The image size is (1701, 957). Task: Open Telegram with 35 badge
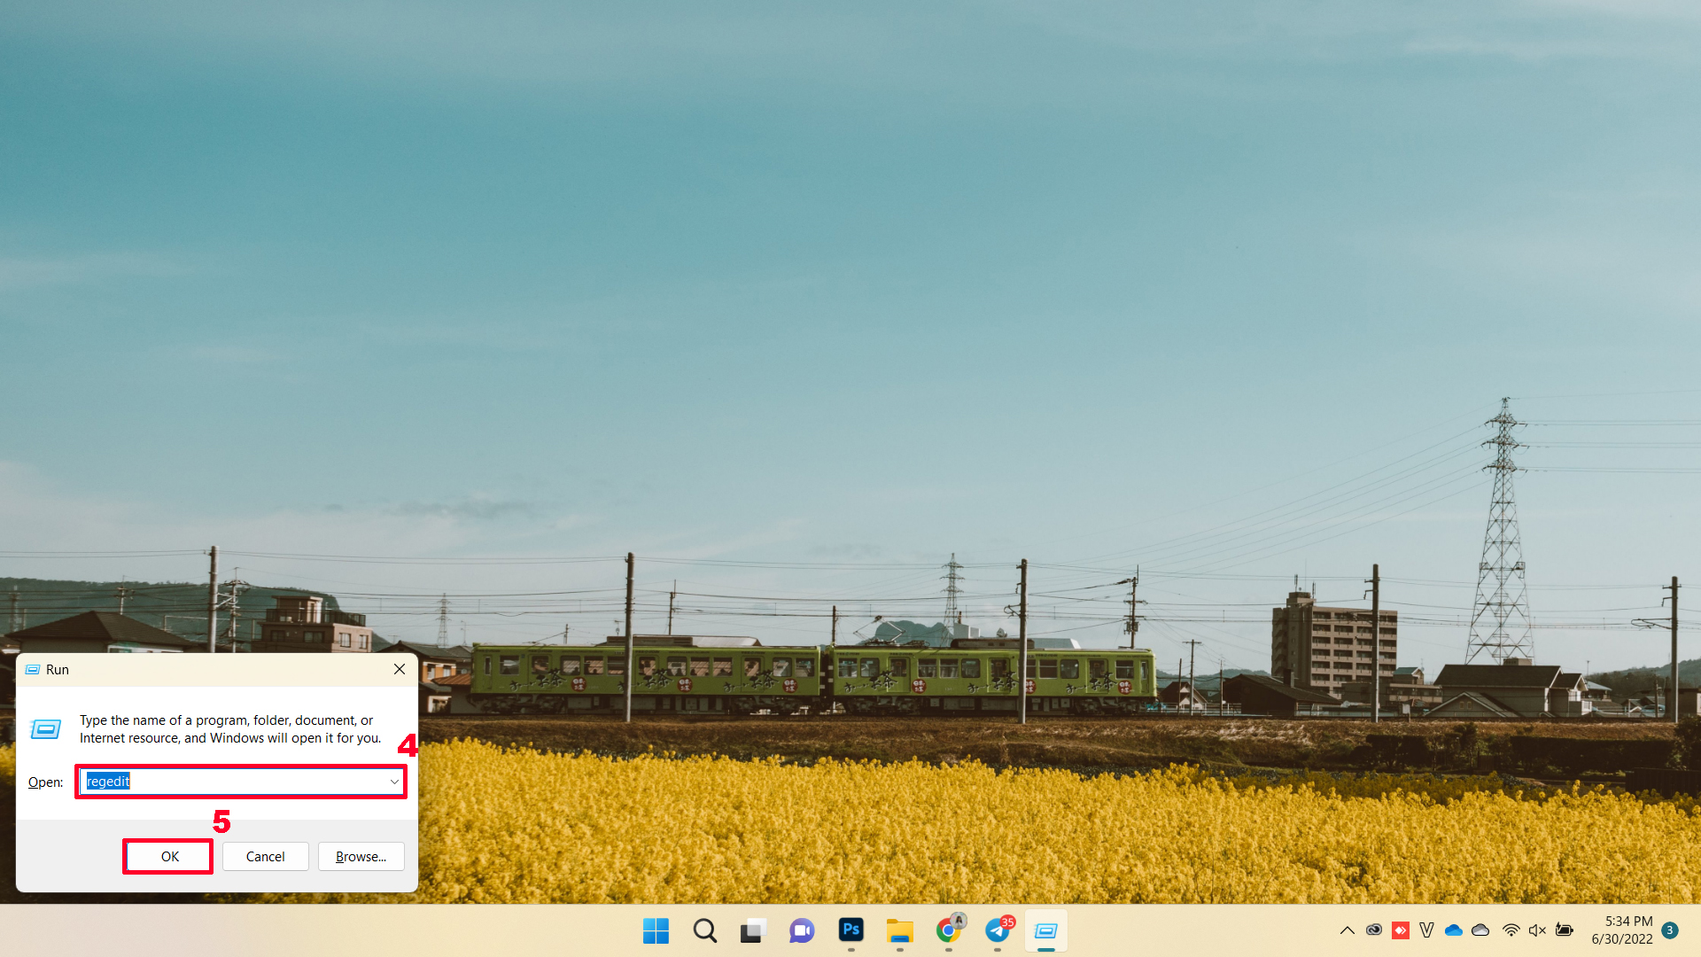pyautogui.click(x=998, y=930)
